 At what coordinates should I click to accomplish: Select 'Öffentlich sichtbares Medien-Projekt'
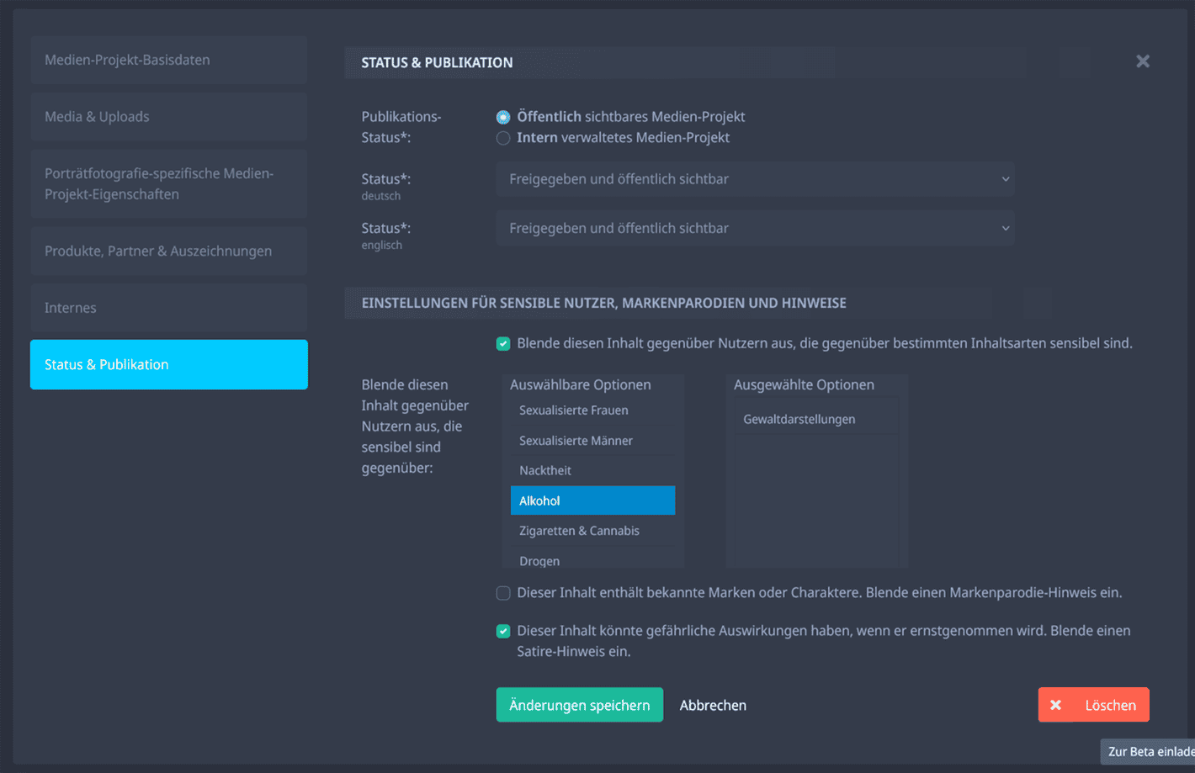point(502,116)
